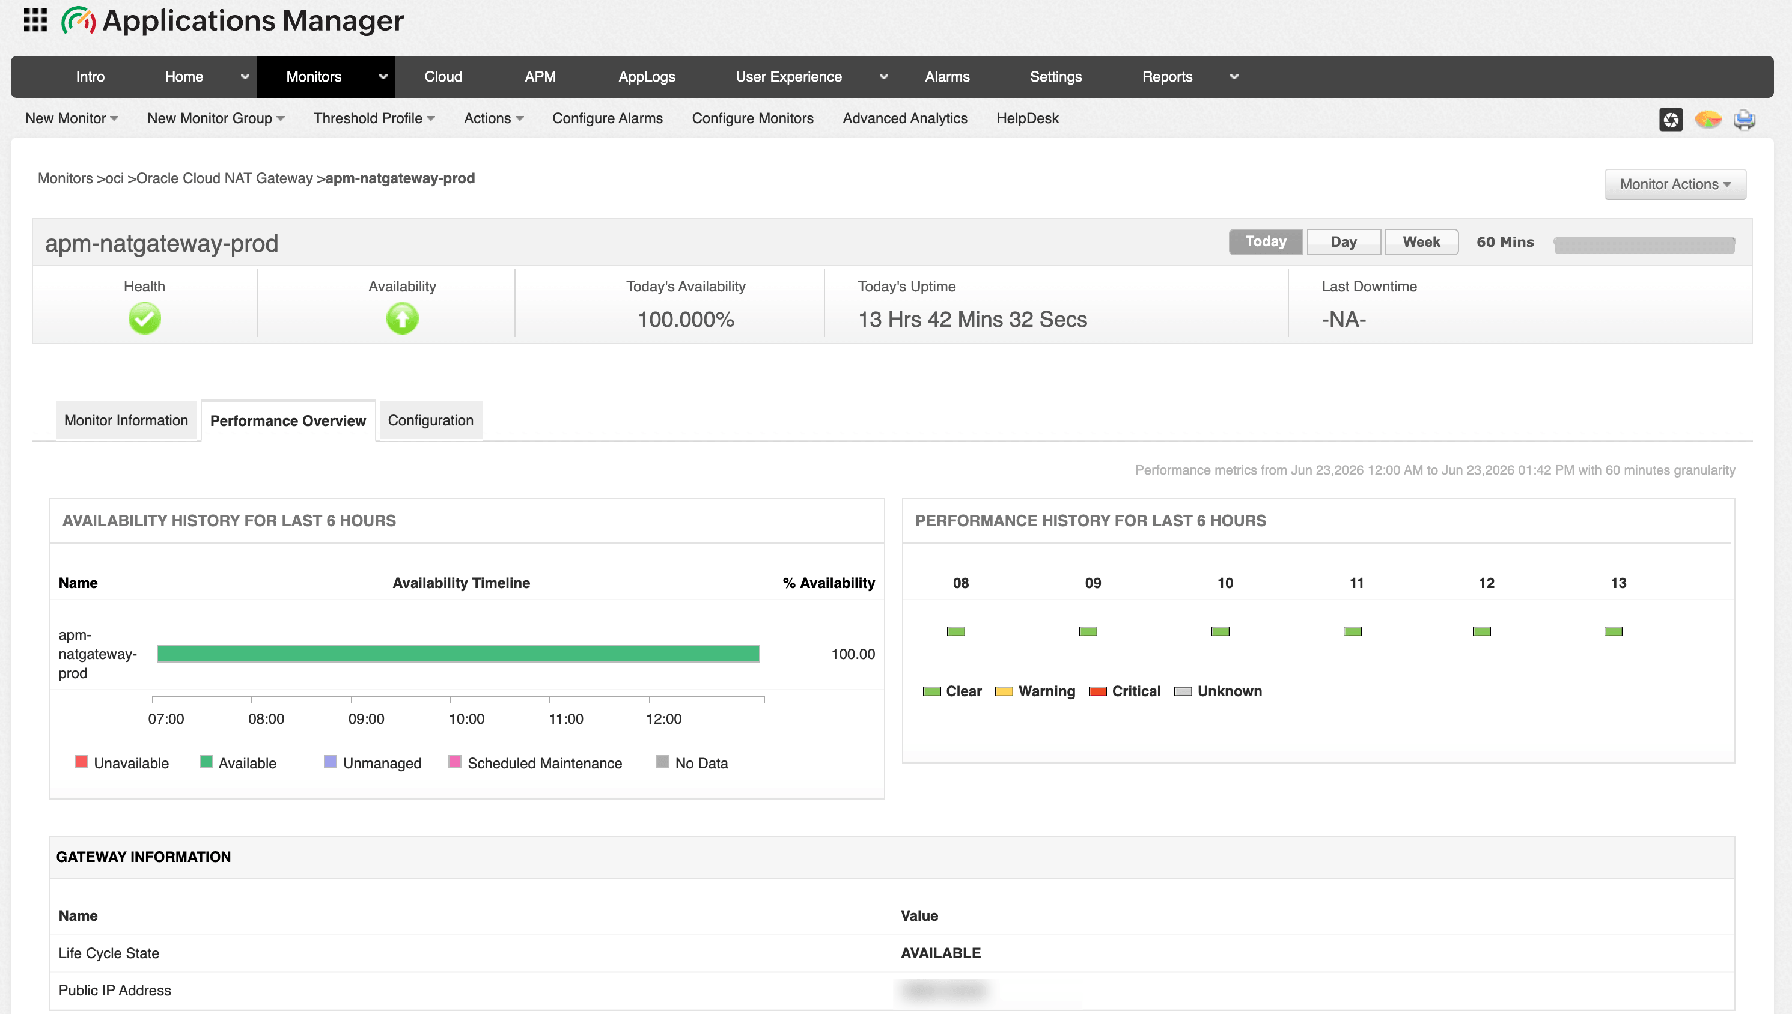Open the Cloud menu
The height and width of the screenshot is (1014, 1792).
click(x=443, y=77)
